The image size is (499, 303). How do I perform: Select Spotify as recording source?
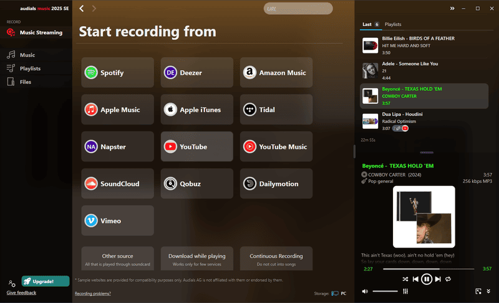click(x=117, y=73)
